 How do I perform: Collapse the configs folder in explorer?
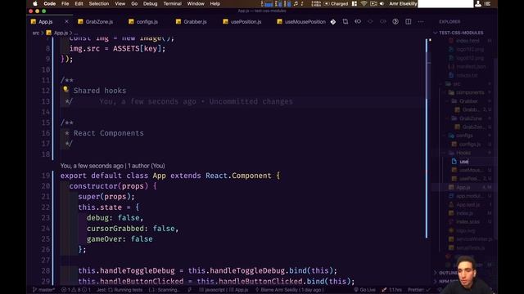(x=464, y=136)
